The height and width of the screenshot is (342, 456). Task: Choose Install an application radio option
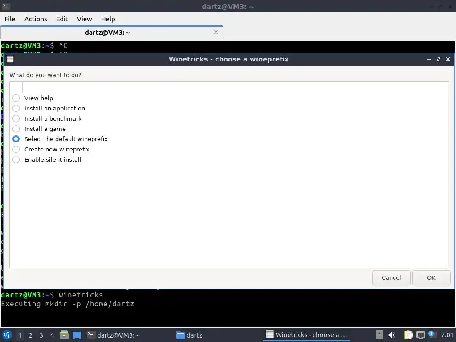(16, 108)
